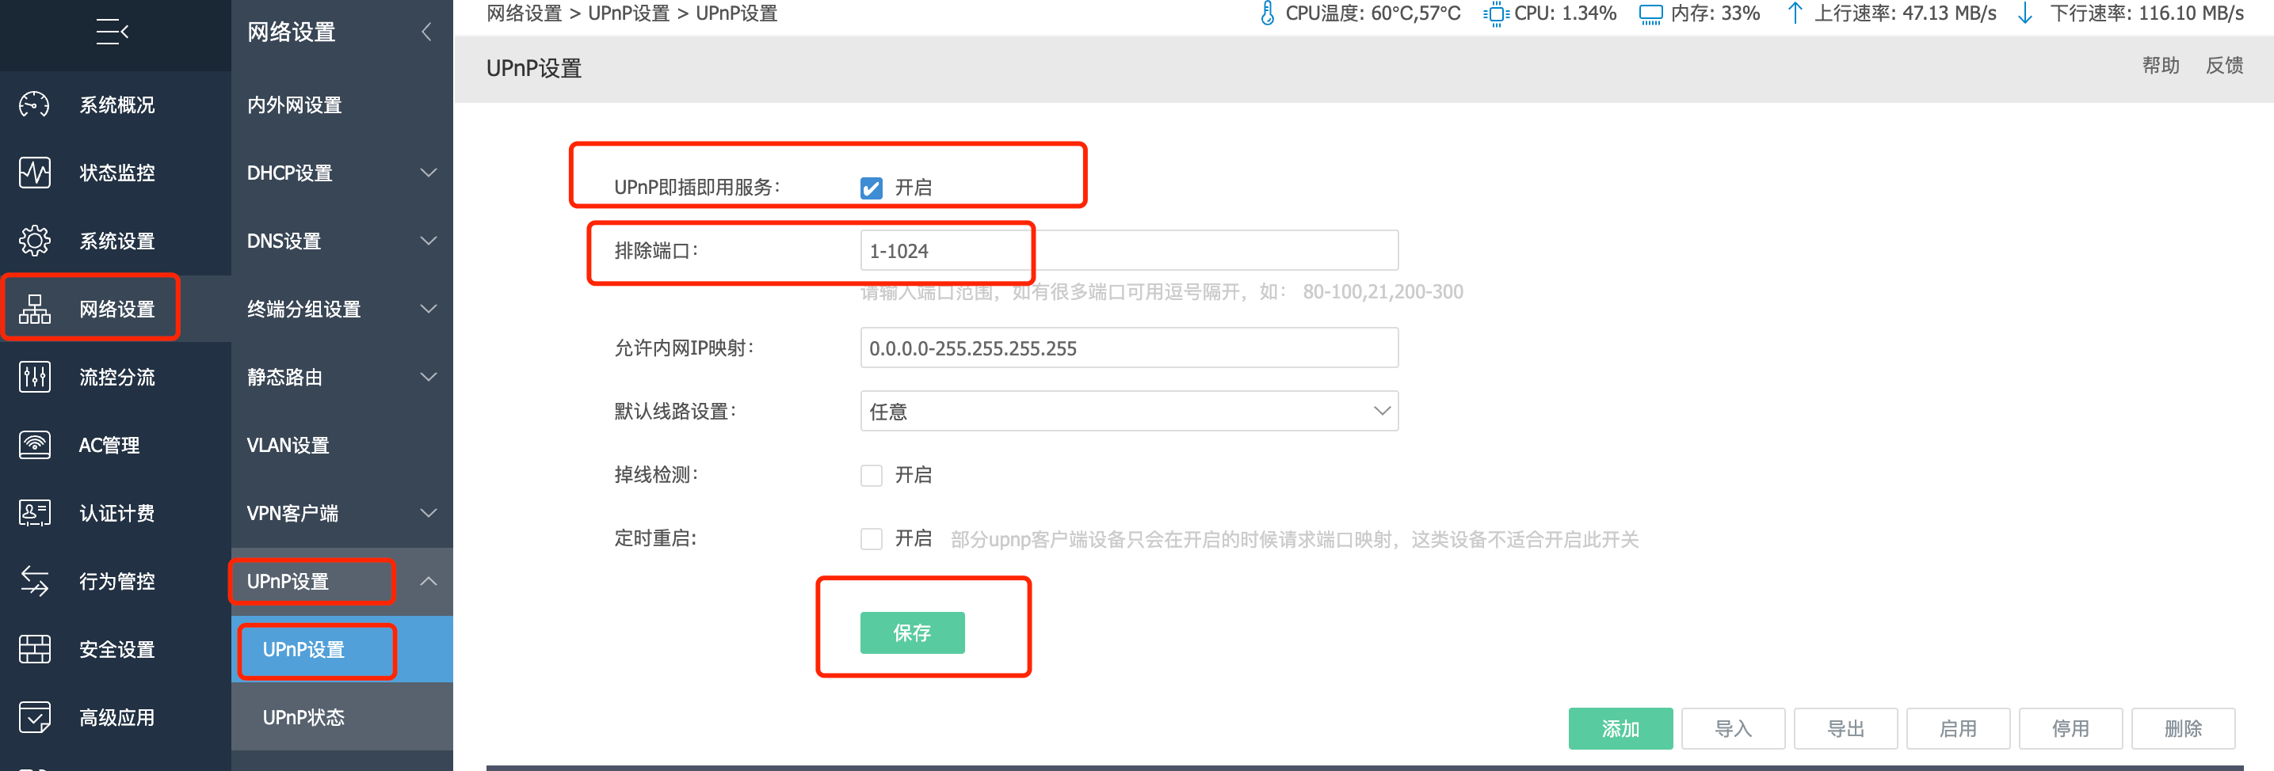Click the green 保存 button

[911, 632]
